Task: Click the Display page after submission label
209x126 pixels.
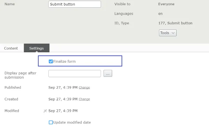Action: coord(21,75)
